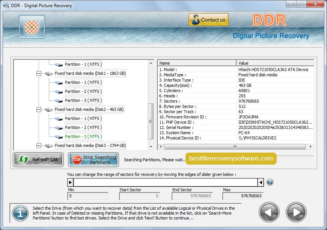This screenshot has height=230, width=327.
Task: Minimize the DDR window
Action: (291, 4)
